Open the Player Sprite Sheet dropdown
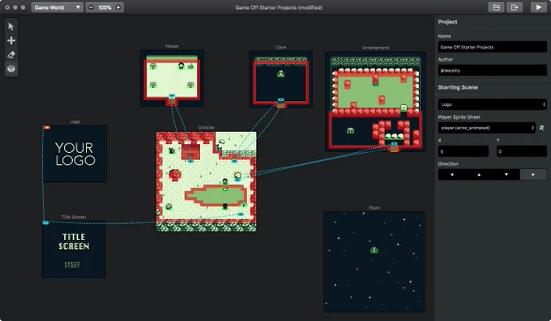Image resolution: width=551 pixels, height=321 pixels. point(487,128)
